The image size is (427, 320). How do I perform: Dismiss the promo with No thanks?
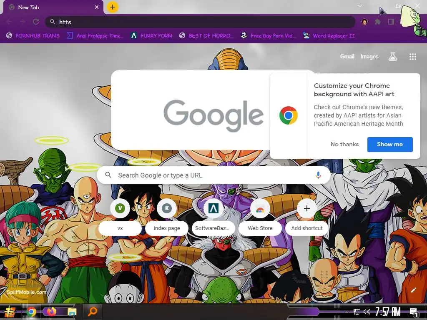point(344,144)
